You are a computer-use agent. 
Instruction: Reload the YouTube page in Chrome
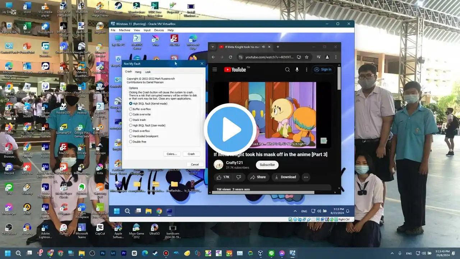point(230,57)
